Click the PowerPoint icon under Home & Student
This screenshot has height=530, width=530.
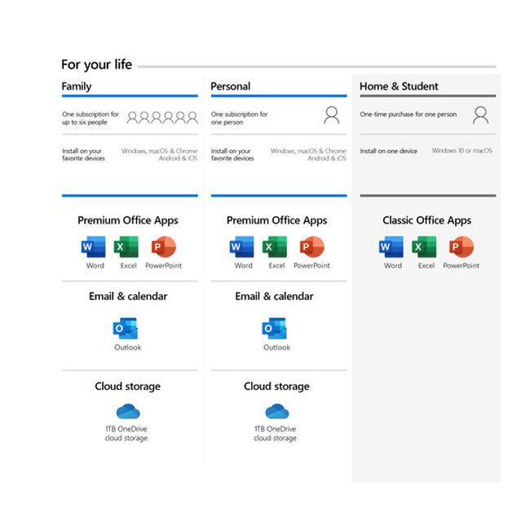[462, 247]
